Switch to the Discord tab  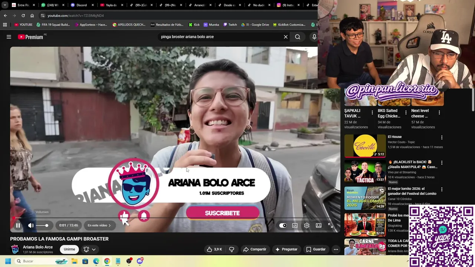click(x=81, y=5)
